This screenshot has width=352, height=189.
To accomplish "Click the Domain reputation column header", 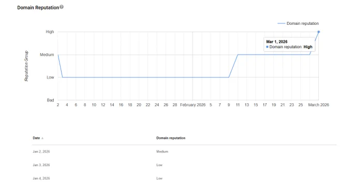I will click(171, 138).
